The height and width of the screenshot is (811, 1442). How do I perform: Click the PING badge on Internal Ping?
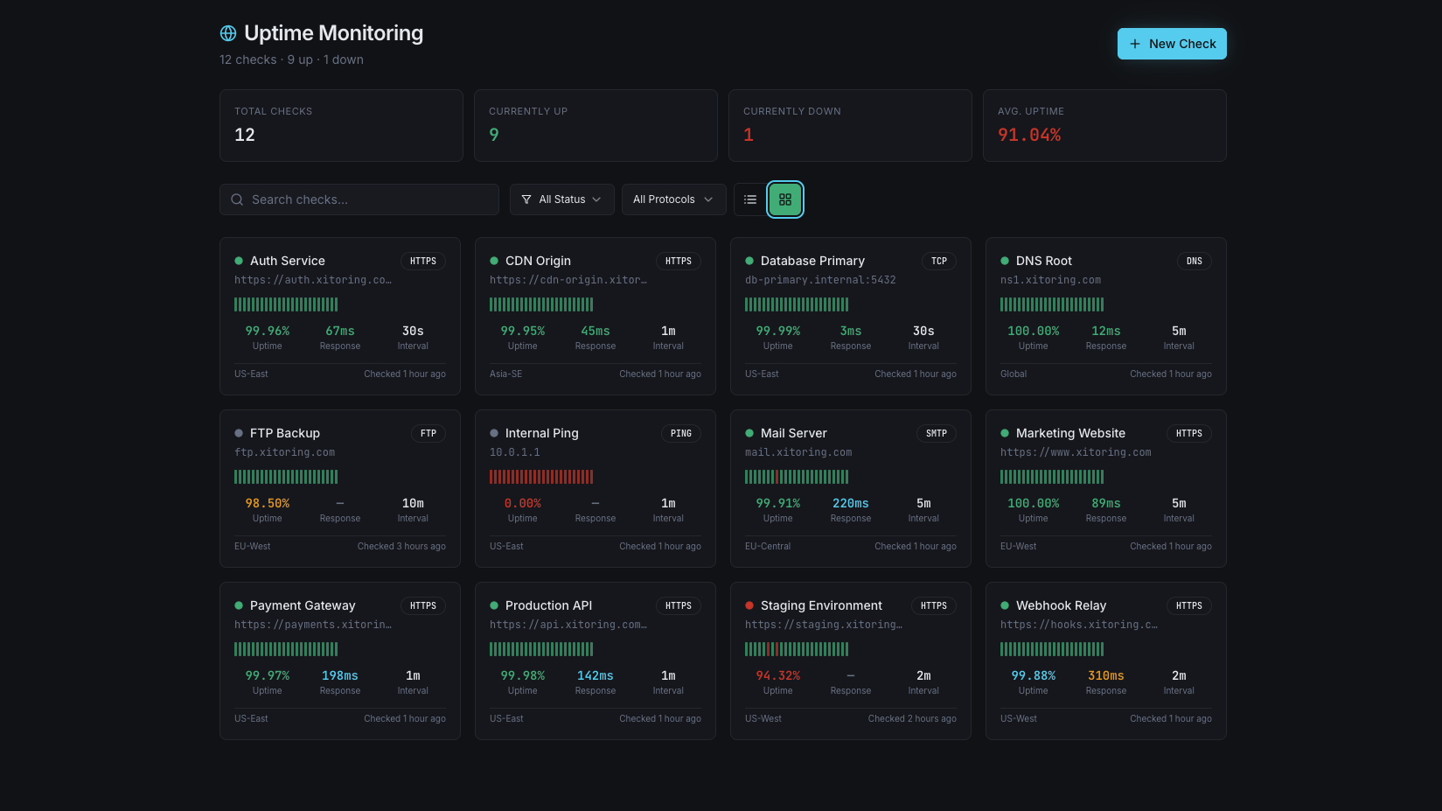coord(680,433)
